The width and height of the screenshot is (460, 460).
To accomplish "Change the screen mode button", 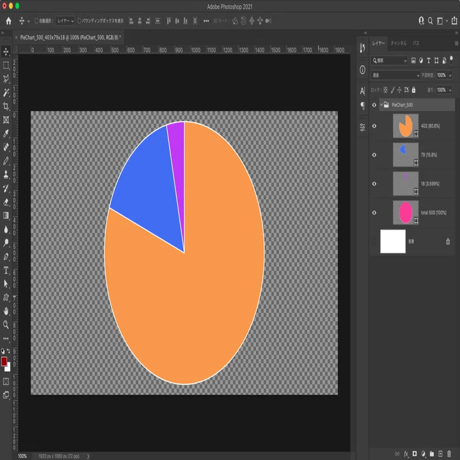I will pos(6,395).
